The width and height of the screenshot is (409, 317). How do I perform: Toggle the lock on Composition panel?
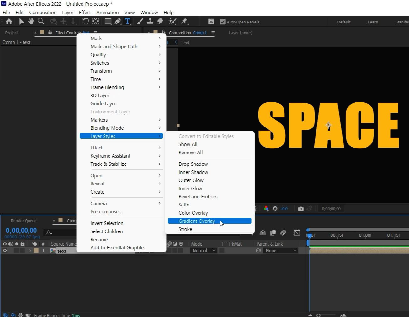(164, 32)
